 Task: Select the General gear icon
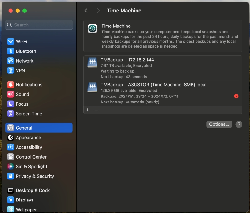11,128
